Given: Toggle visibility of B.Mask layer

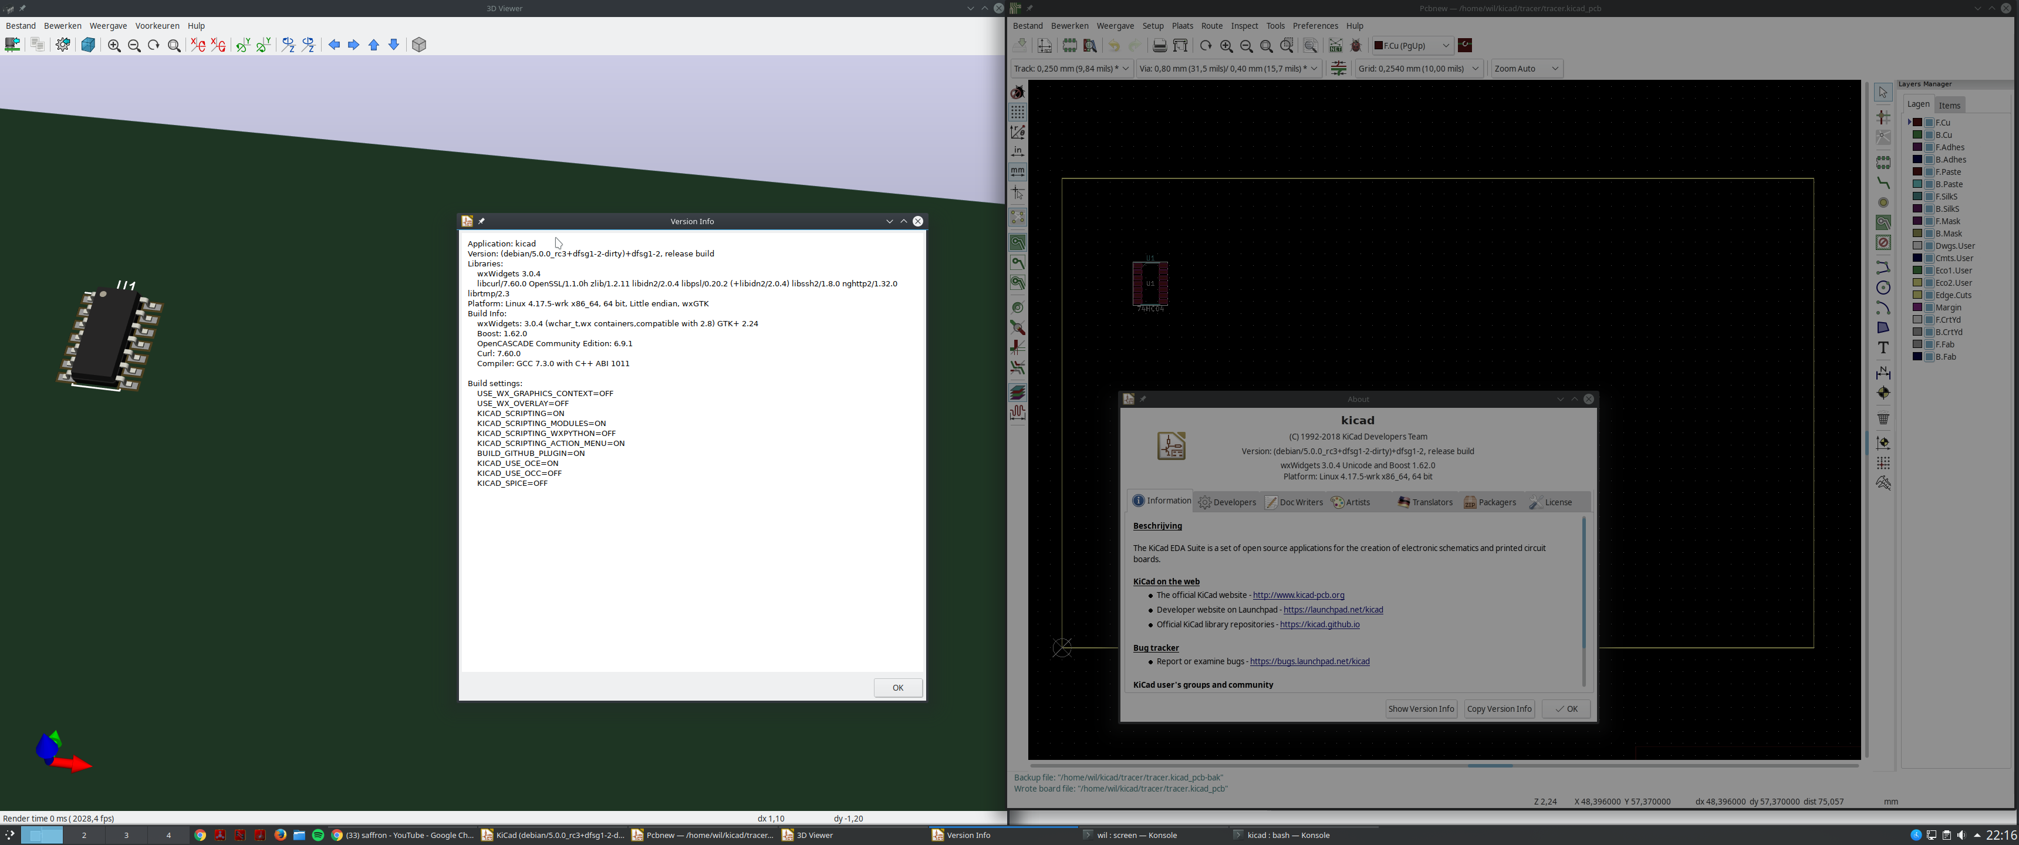Looking at the screenshot, I should click(1930, 234).
